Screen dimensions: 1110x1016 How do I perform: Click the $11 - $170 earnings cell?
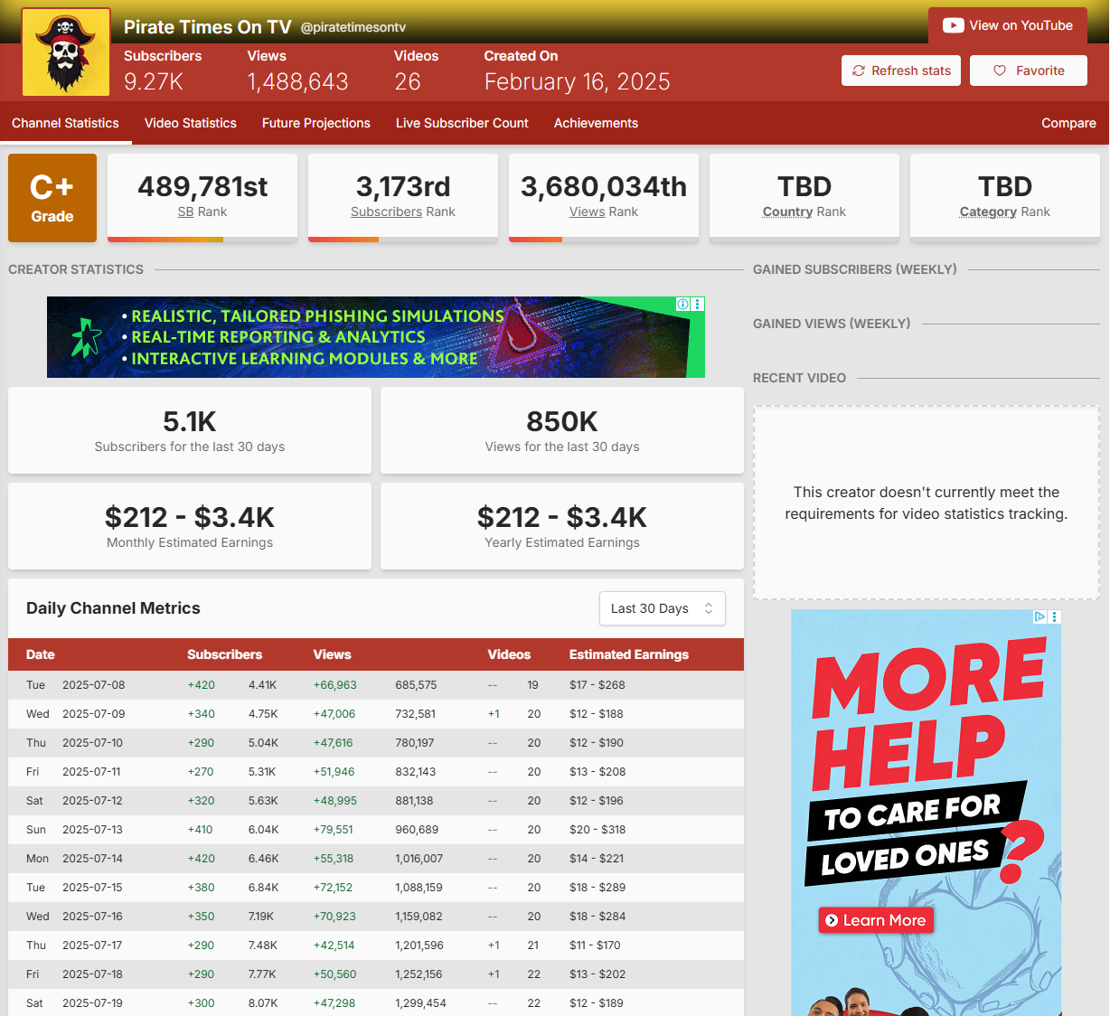point(595,945)
